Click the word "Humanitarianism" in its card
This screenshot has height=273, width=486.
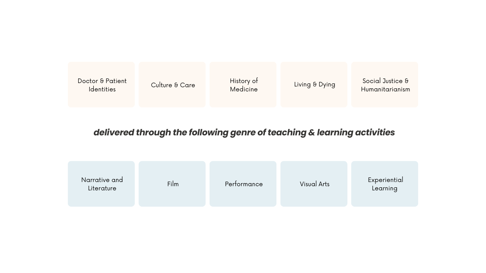tap(385, 89)
